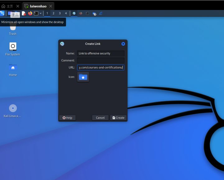The width and height of the screenshot is (224, 180).
Task: Launch Firefox from the panel
Action: tap(30, 13)
